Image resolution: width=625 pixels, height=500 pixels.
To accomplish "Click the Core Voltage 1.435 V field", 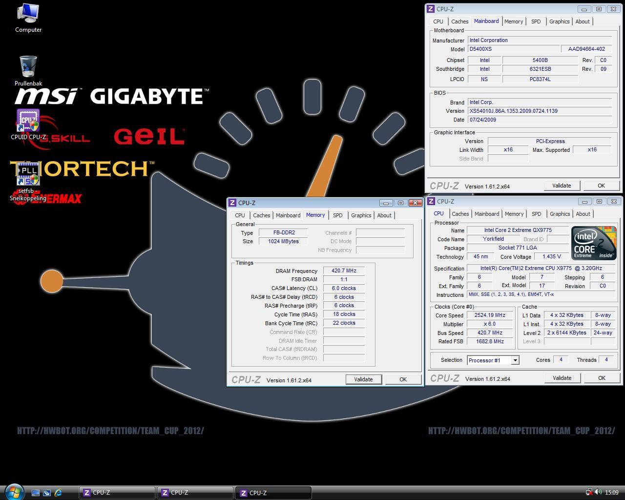I will [552, 256].
